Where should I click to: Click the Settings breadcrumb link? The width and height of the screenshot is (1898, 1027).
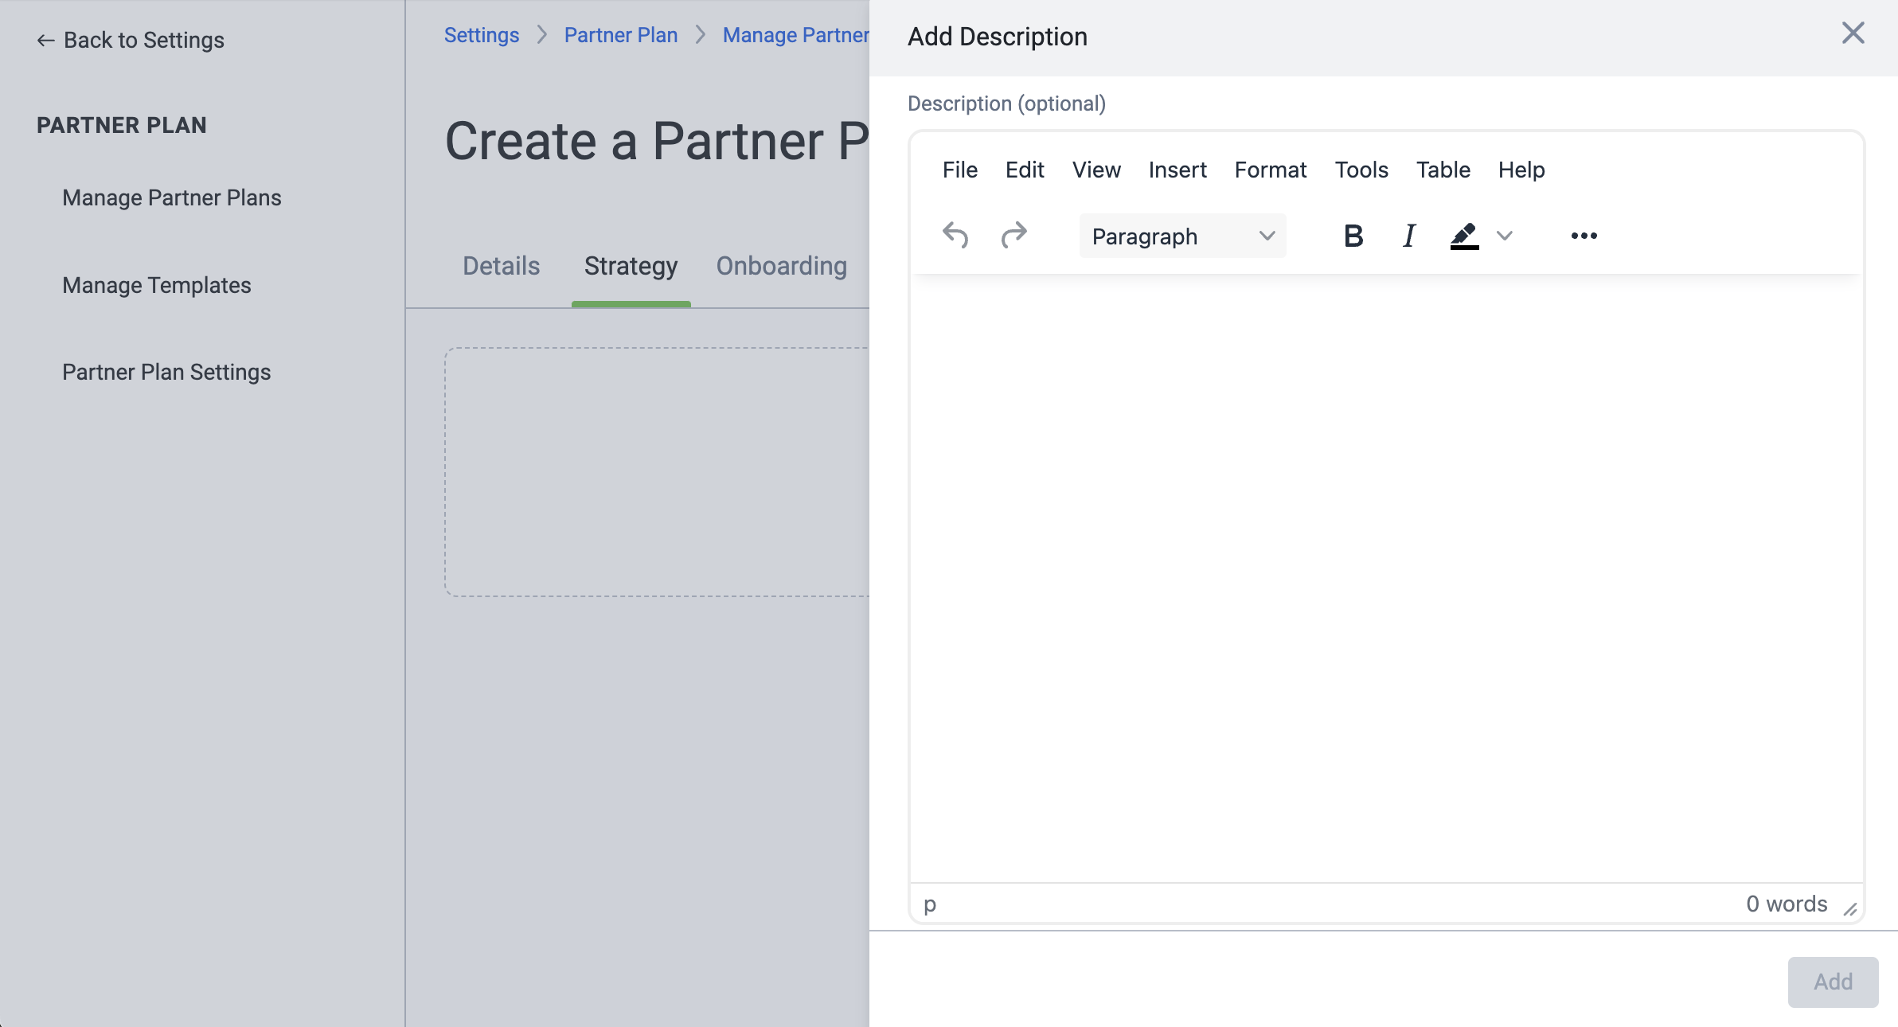482,35
